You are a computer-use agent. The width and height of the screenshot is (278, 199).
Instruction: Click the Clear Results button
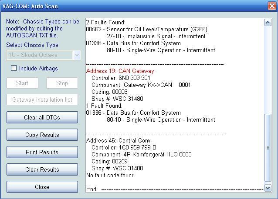(x=42, y=169)
